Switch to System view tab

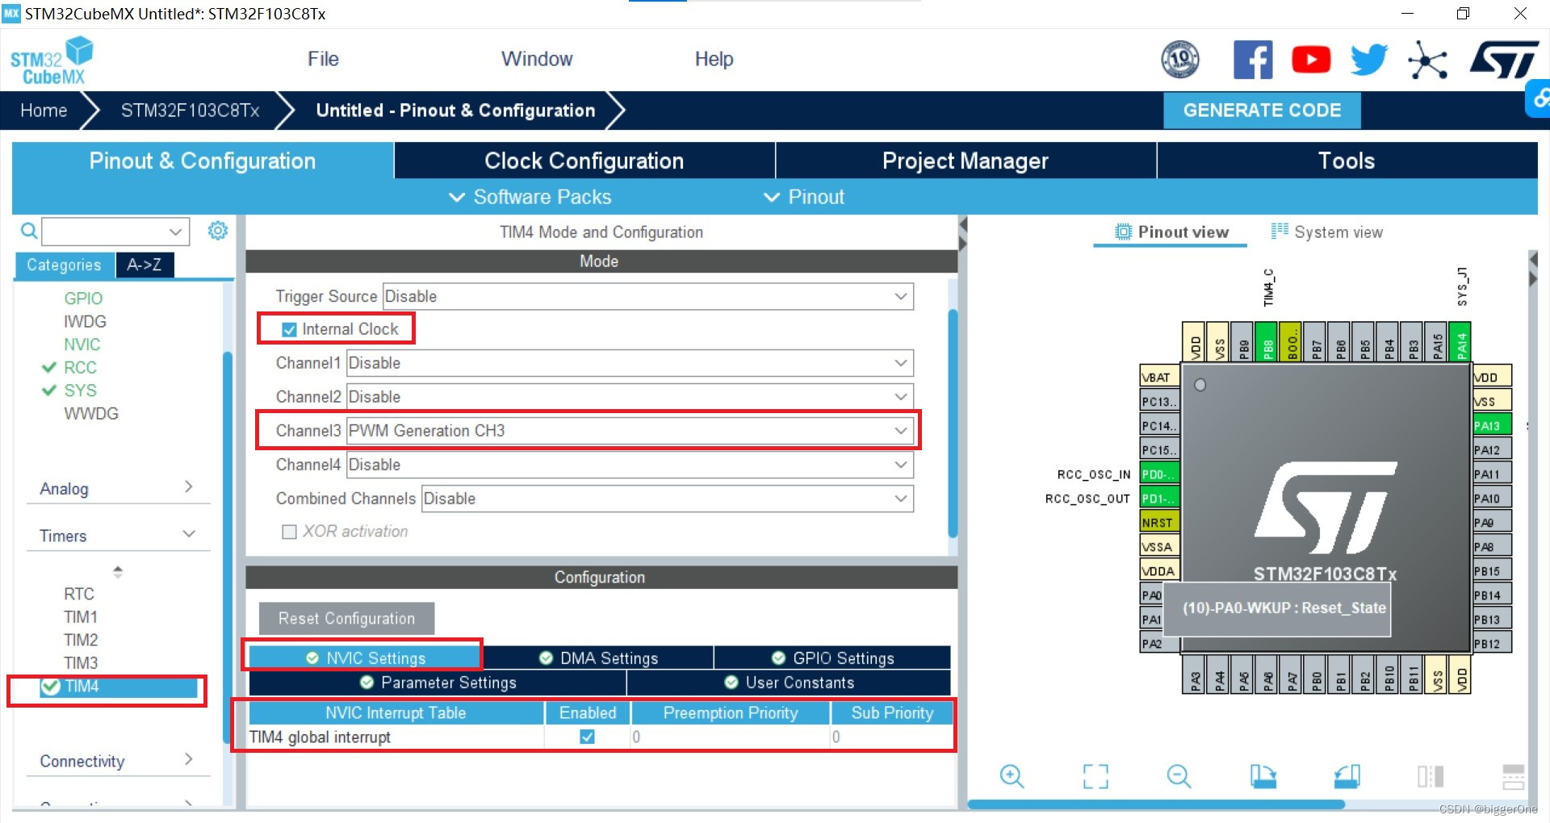click(1326, 232)
